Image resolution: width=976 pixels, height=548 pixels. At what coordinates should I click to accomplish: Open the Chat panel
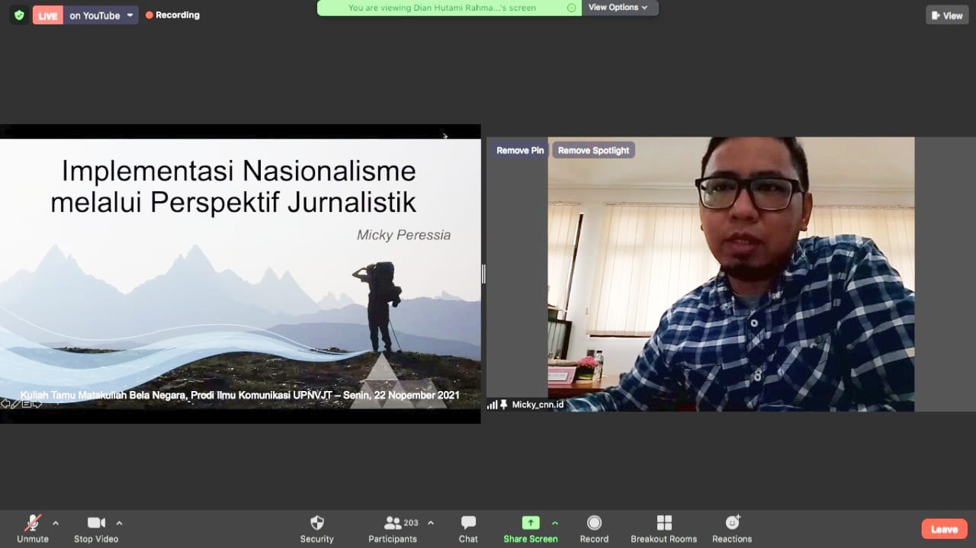pos(468,523)
